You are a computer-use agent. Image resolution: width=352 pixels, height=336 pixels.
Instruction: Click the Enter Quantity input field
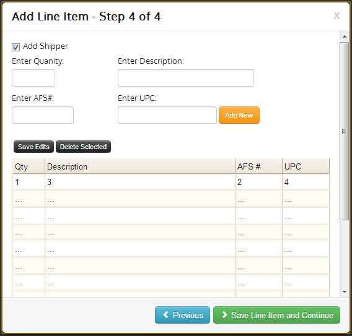click(33, 78)
